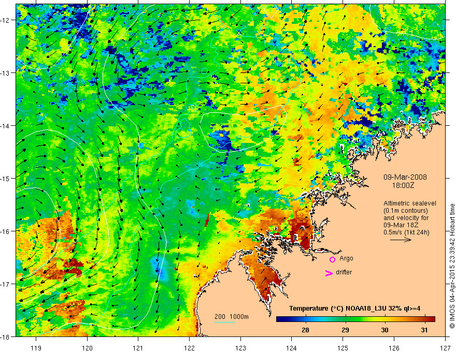Click the temperature color bar

355,319
